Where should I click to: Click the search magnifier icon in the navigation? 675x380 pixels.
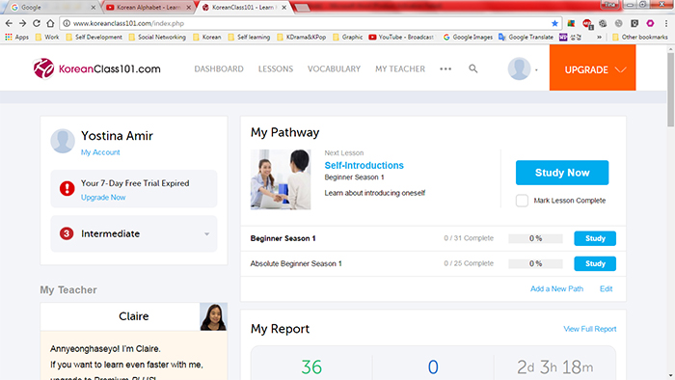pyautogui.click(x=473, y=68)
